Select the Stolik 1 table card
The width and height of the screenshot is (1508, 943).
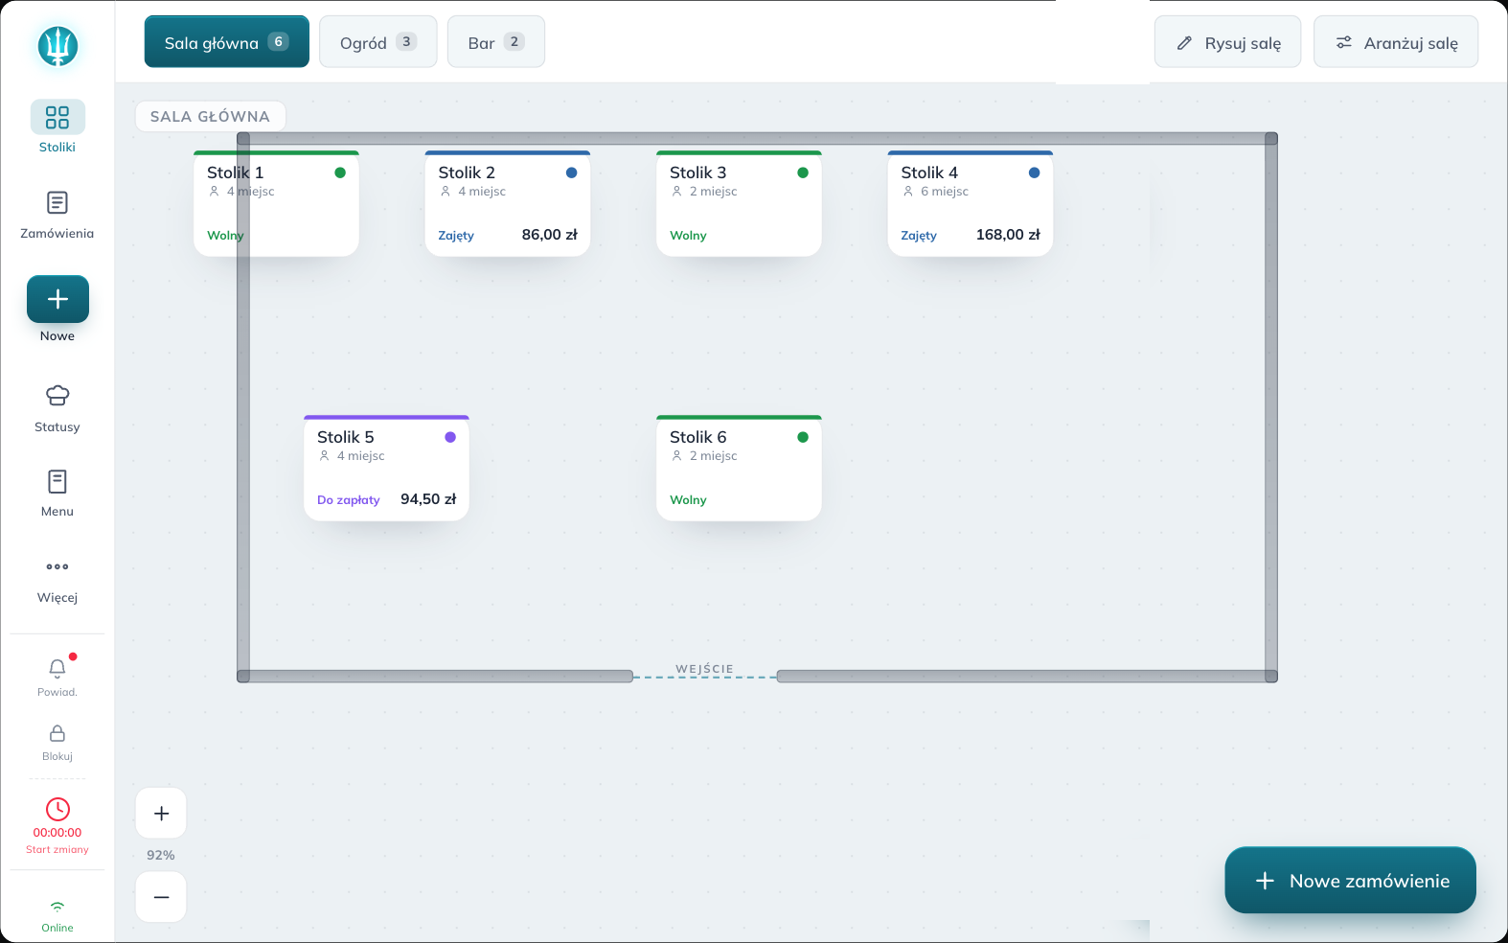point(276,203)
